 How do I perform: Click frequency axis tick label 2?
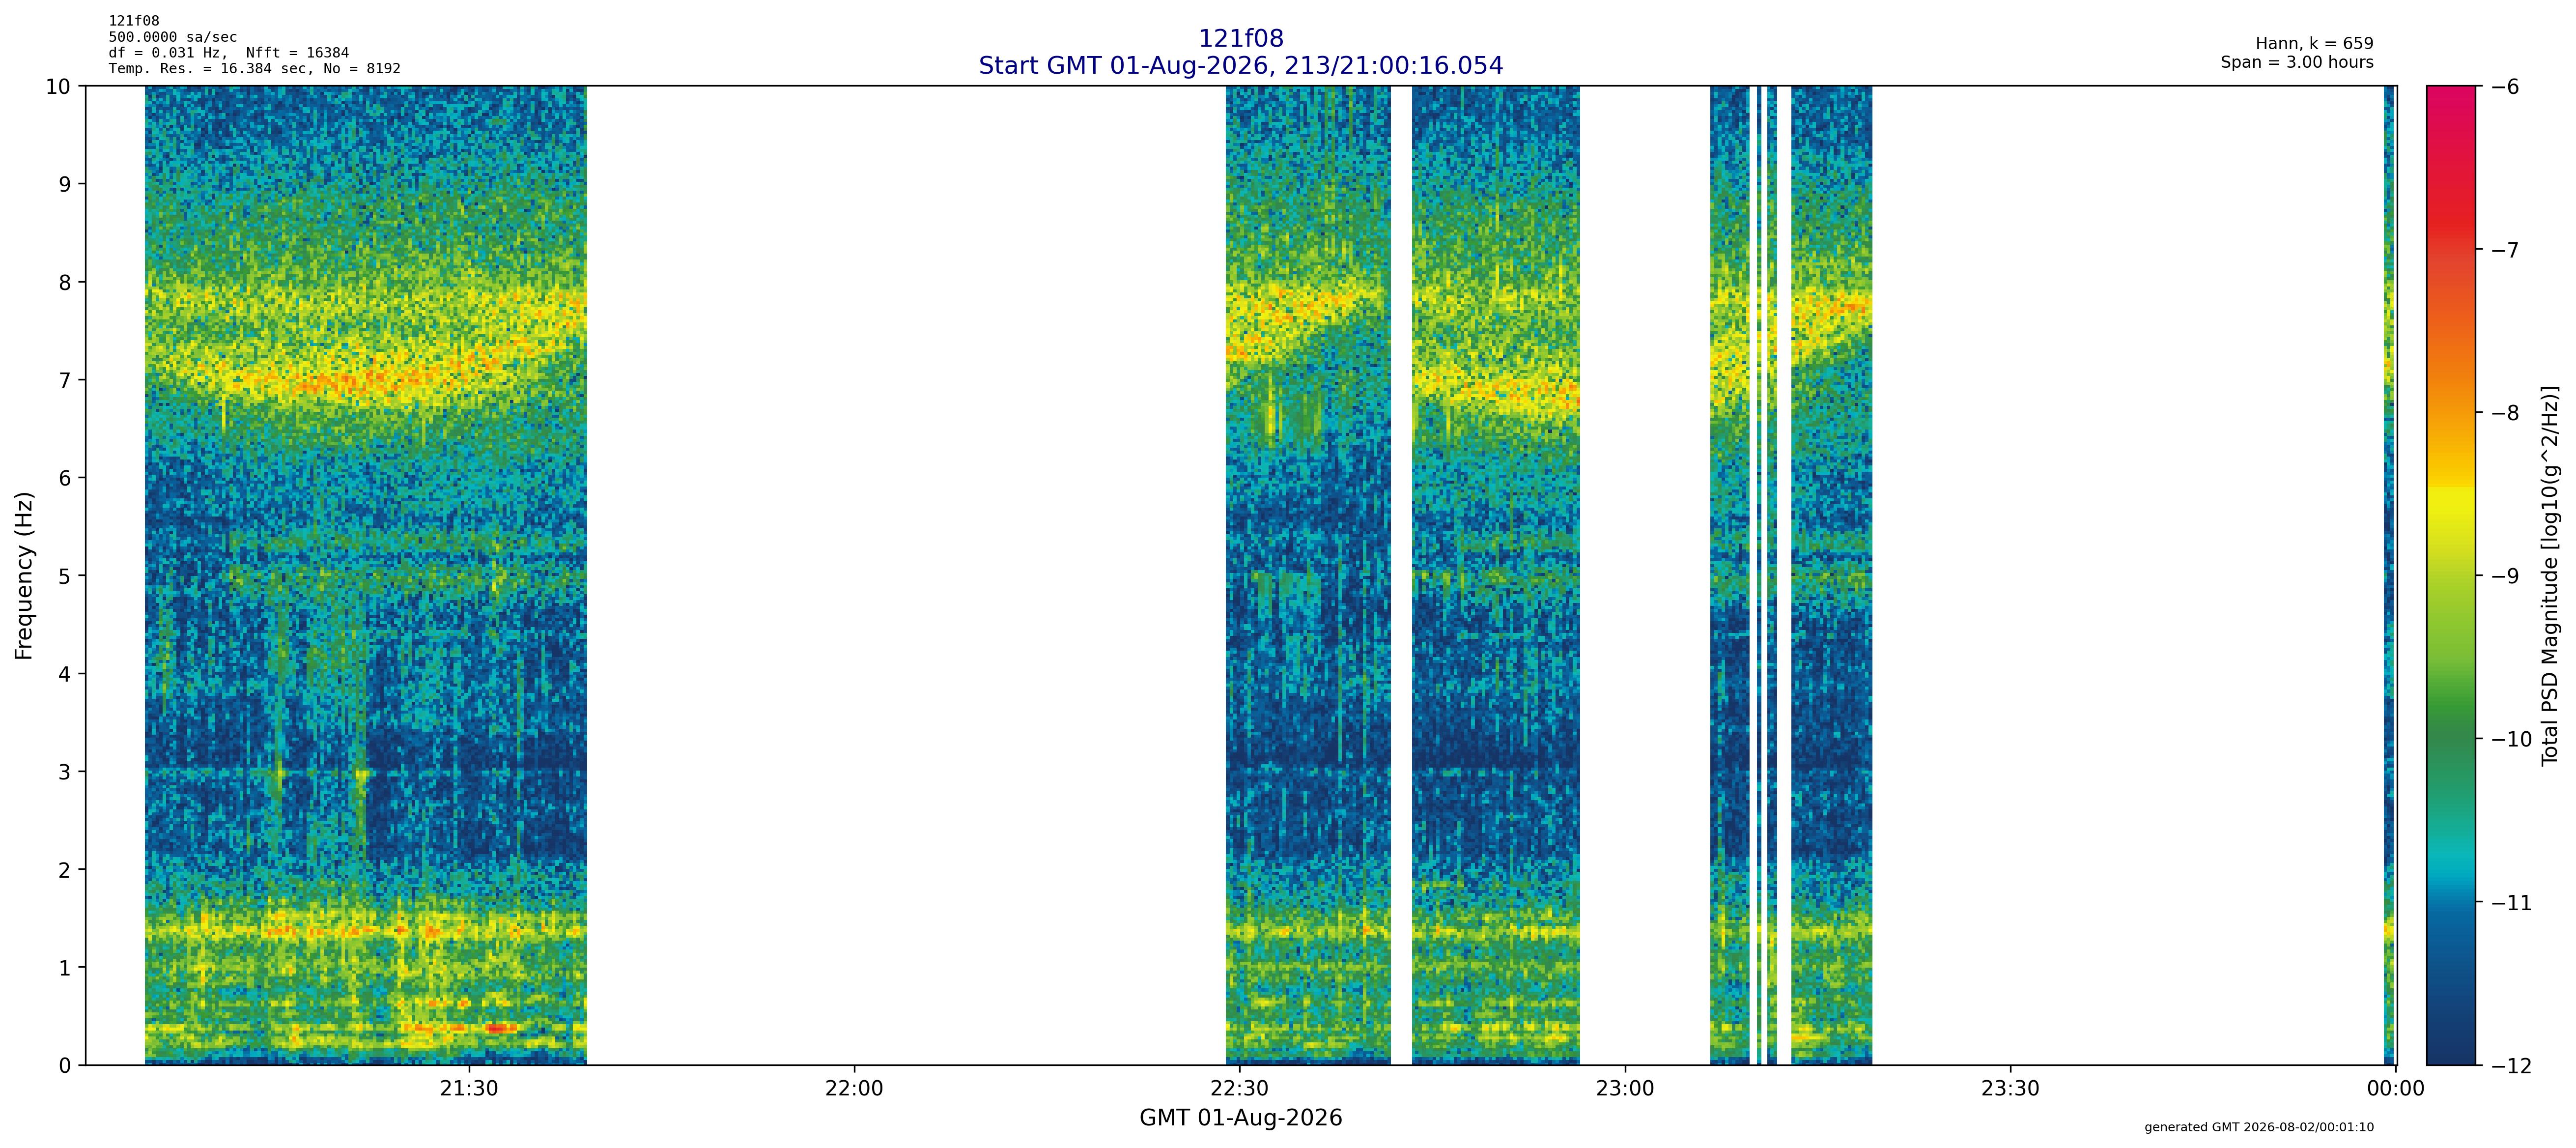click(x=65, y=871)
